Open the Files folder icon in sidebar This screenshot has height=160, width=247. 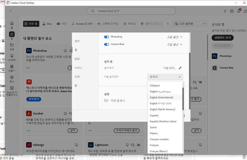tap(12, 45)
